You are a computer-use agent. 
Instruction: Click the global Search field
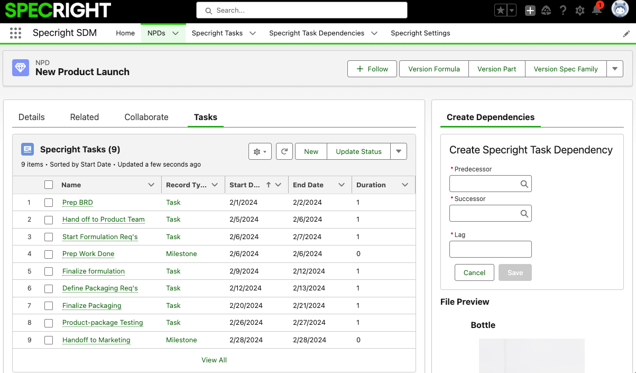tap(302, 10)
